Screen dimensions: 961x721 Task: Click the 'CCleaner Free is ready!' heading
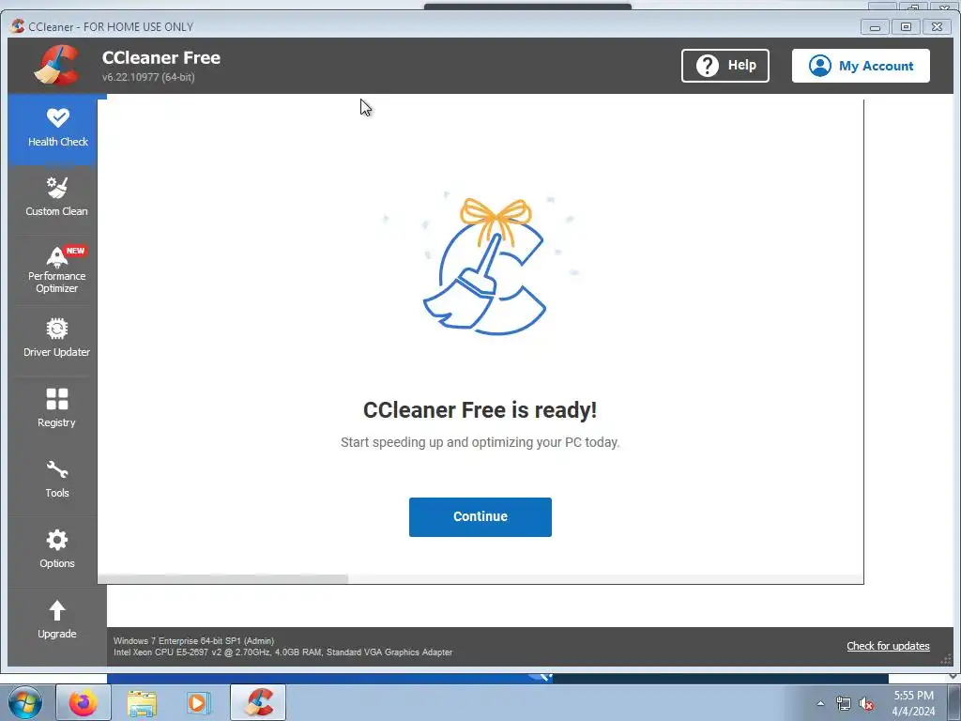480,410
